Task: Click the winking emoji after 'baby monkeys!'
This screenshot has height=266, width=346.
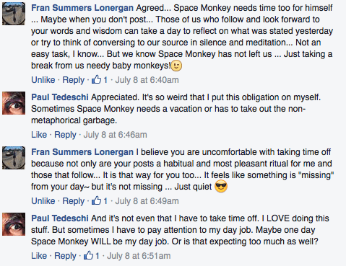Action: click(176, 66)
